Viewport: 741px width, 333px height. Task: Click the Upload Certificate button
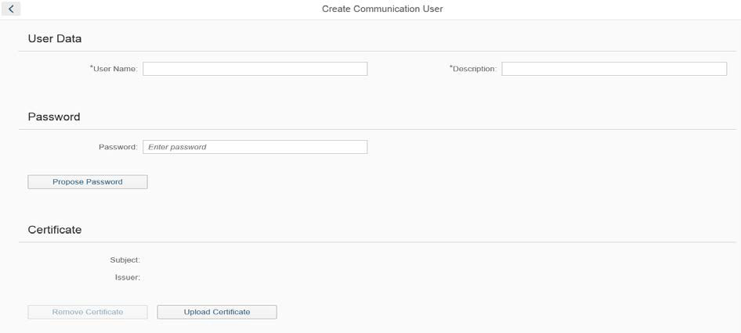pyautogui.click(x=217, y=312)
